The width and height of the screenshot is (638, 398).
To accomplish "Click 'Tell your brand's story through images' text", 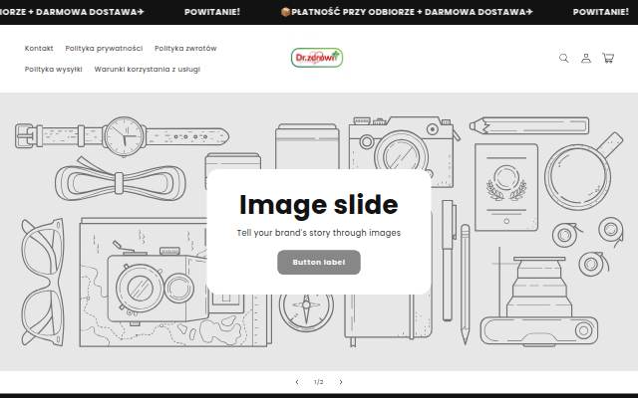I will tap(319, 233).
